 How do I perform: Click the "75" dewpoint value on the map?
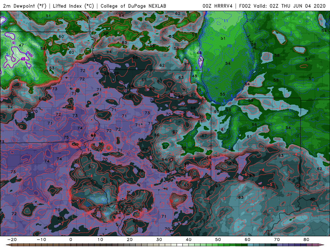click(66, 137)
